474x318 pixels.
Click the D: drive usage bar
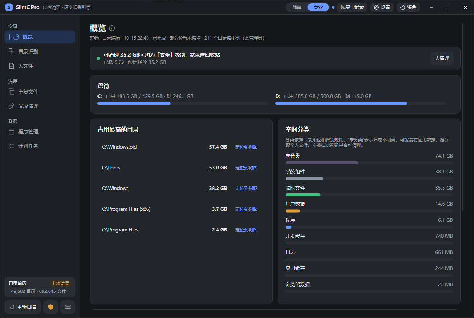pos(361,104)
